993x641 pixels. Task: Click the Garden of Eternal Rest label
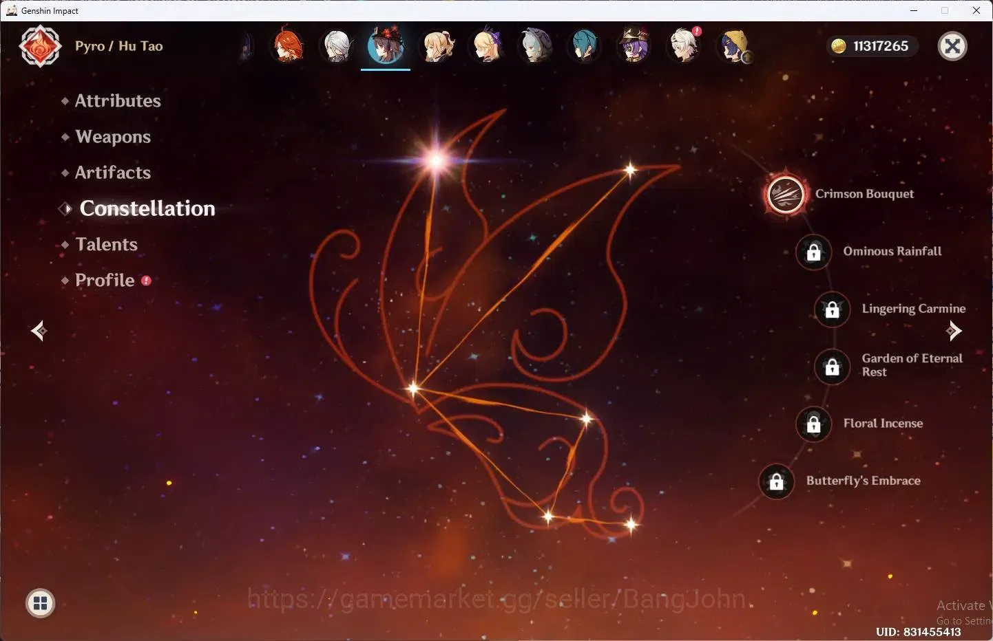(x=912, y=365)
